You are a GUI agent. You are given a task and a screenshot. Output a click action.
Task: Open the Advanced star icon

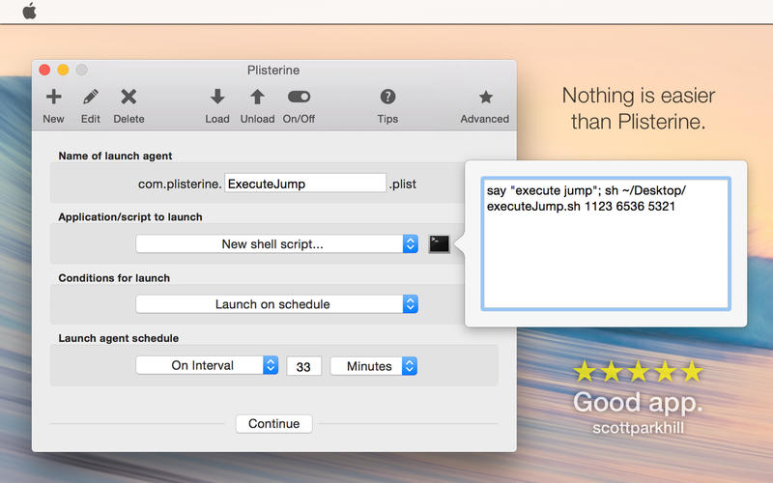pos(485,98)
